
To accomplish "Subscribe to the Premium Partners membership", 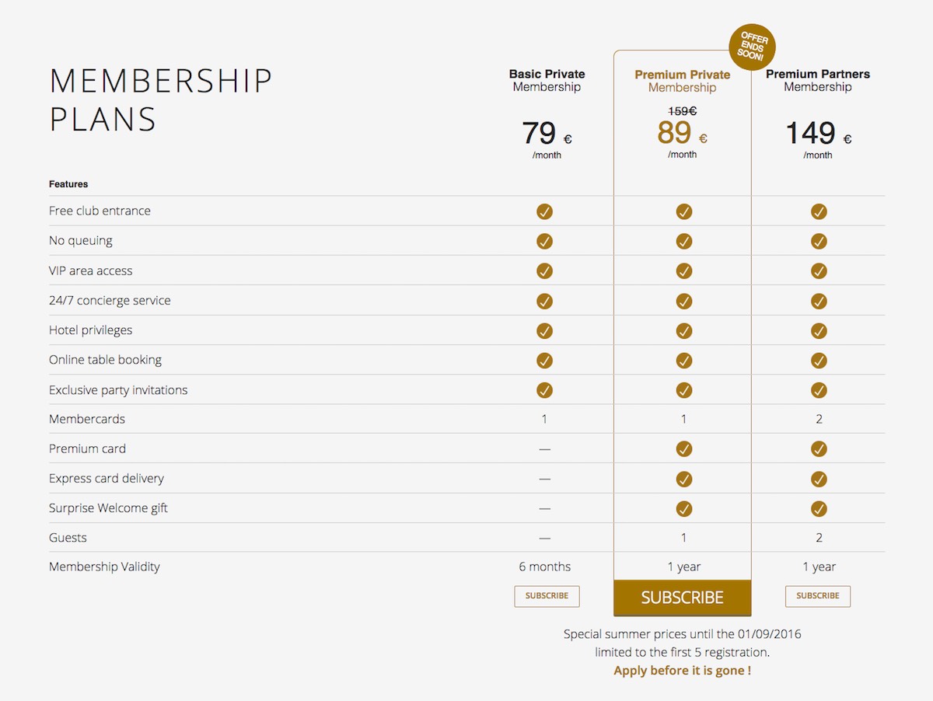I will click(818, 596).
